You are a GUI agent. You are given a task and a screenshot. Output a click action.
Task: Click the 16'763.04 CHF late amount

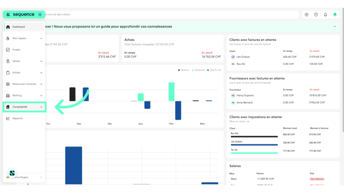pyautogui.click(x=211, y=57)
